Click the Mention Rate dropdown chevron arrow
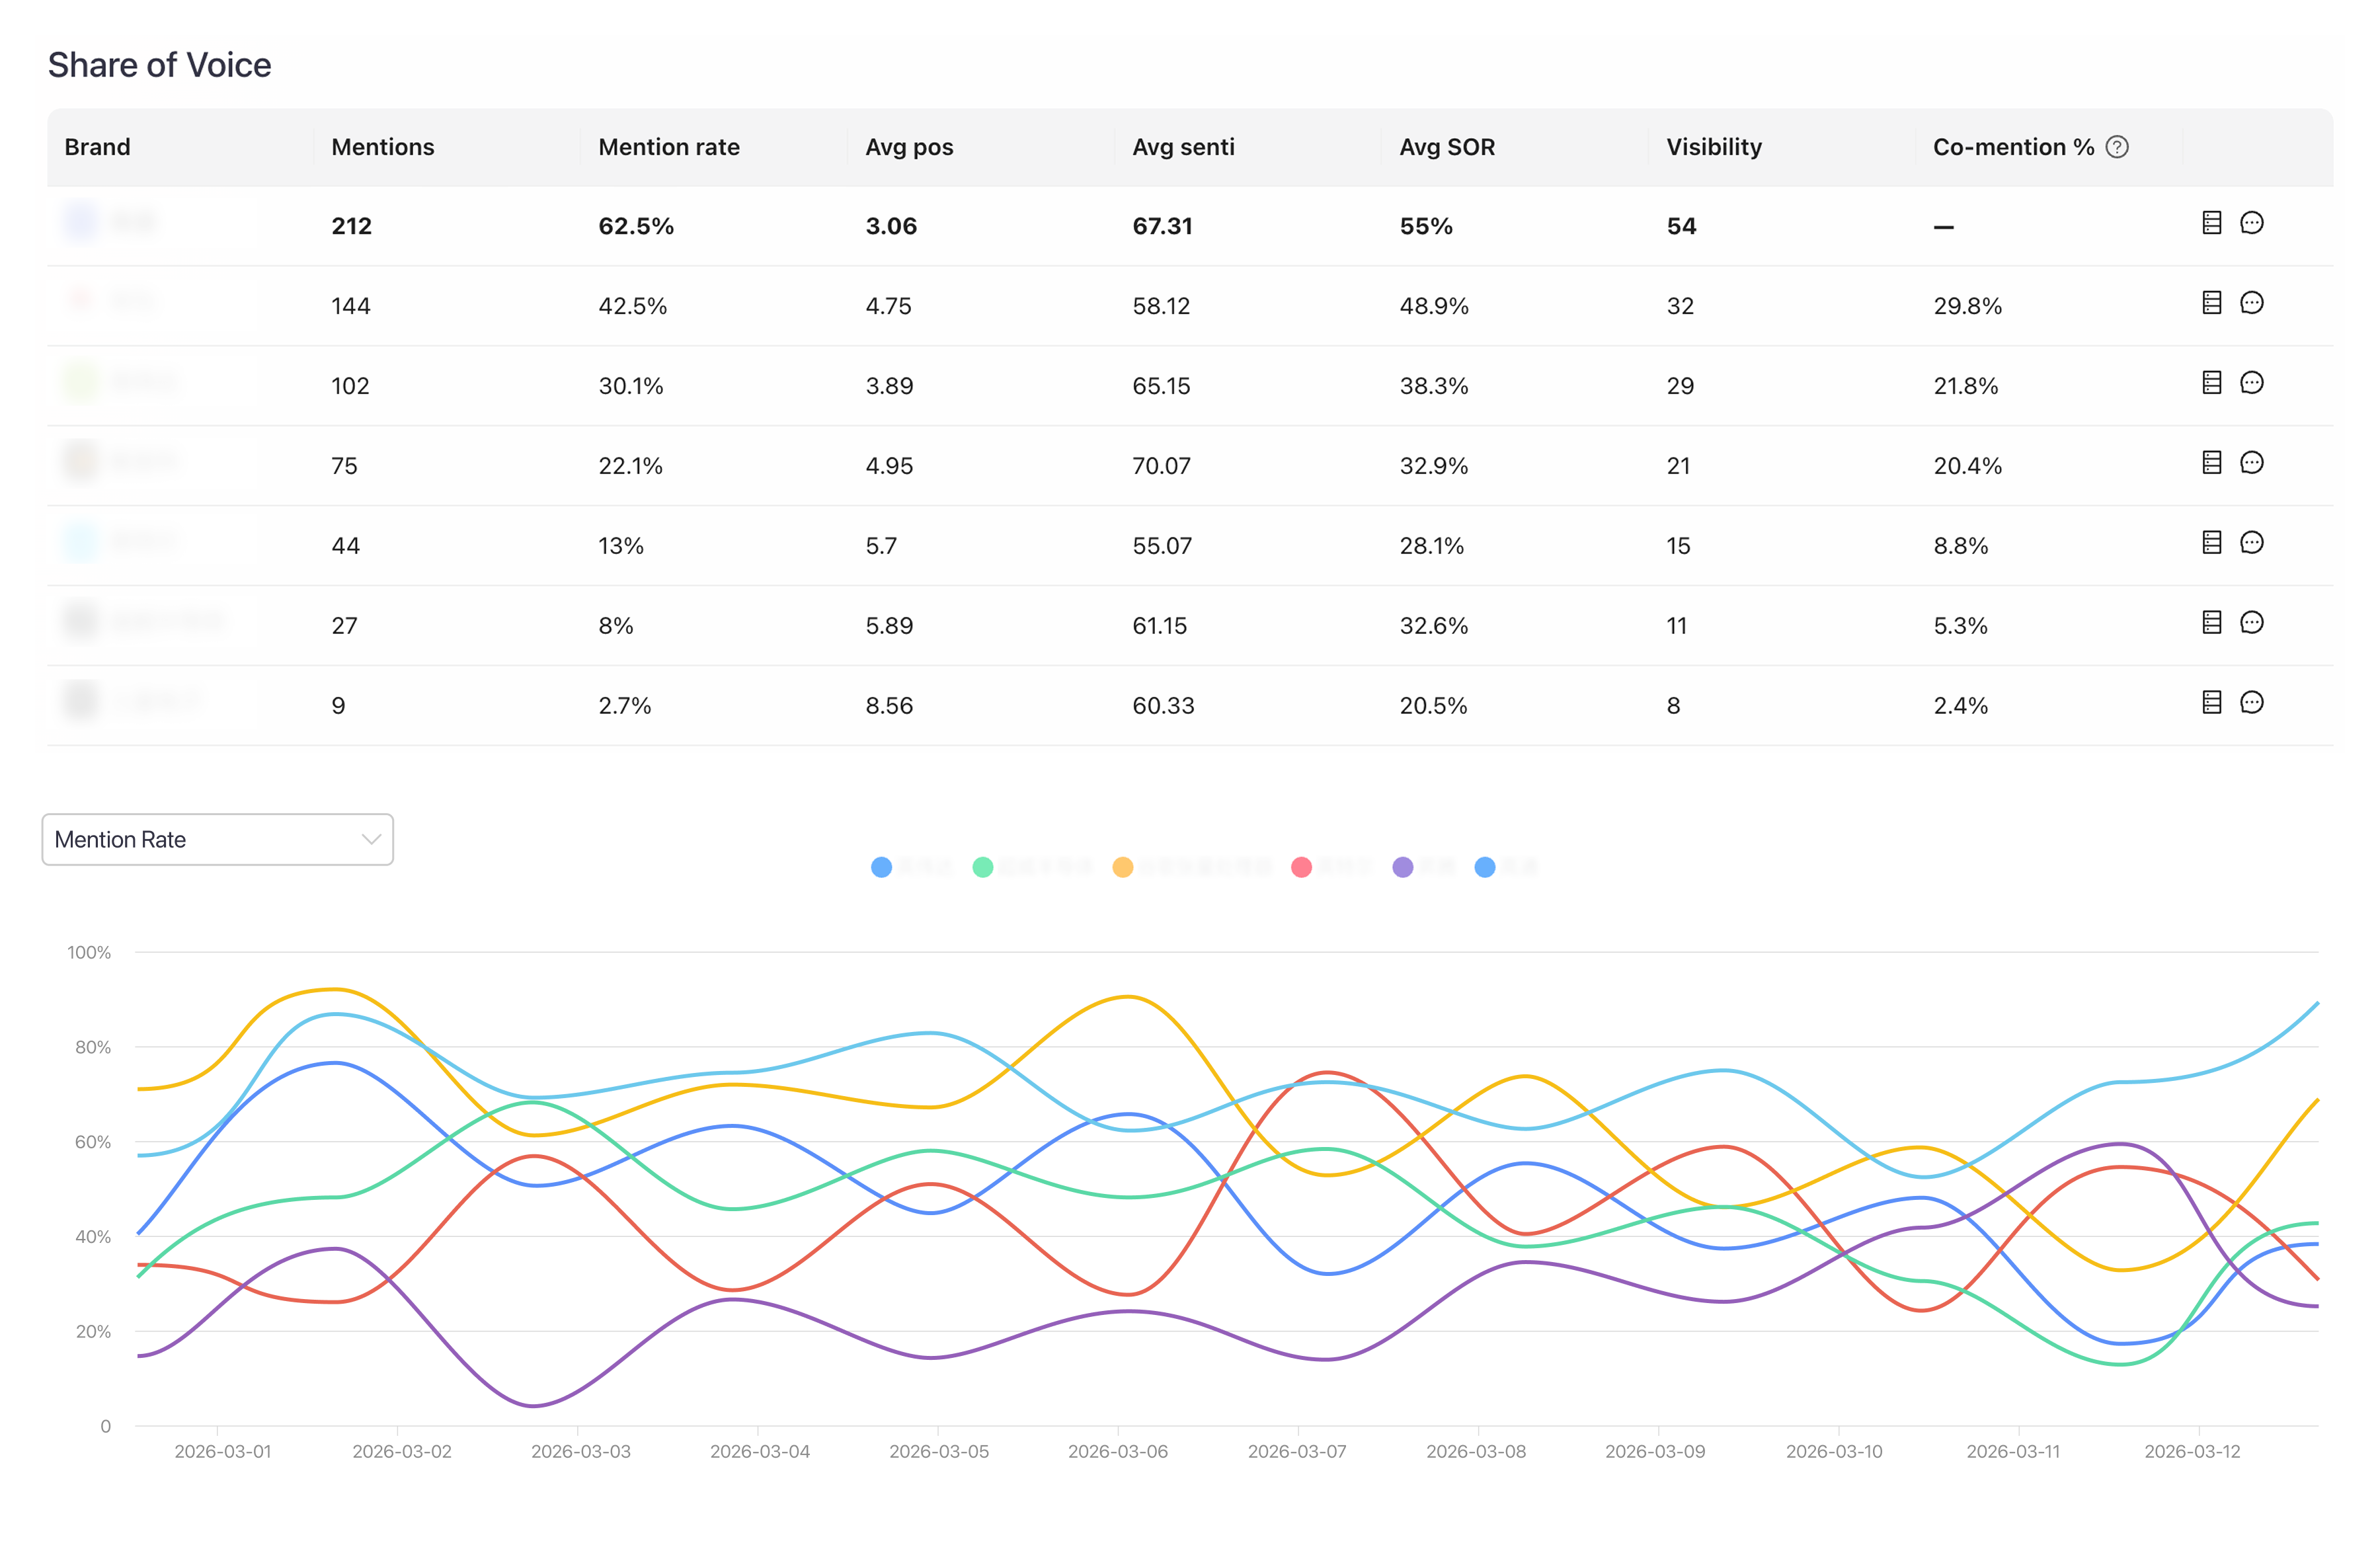This screenshot has width=2380, height=1547. pyautogui.click(x=371, y=840)
